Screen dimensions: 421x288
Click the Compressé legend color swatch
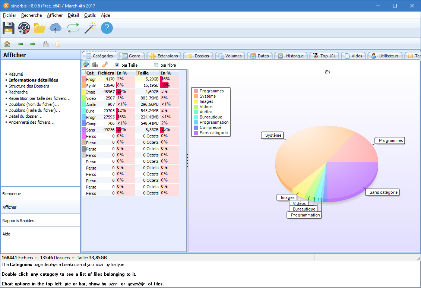pyautogui.click(x=196, y=127)
